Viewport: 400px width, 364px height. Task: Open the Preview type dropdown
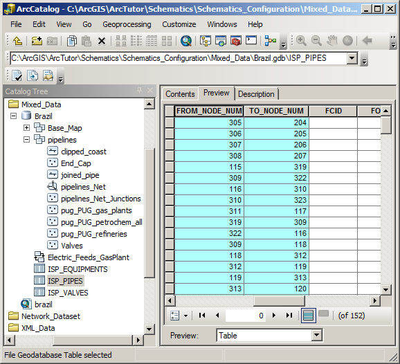pyautogui.click(x=316, y=335)
